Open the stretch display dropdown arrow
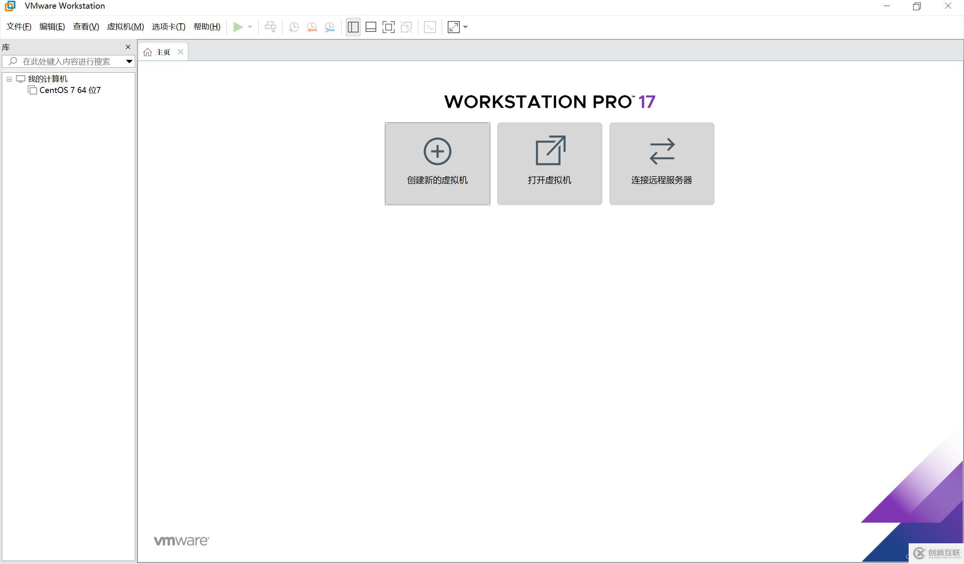 [x=465, y=27]
